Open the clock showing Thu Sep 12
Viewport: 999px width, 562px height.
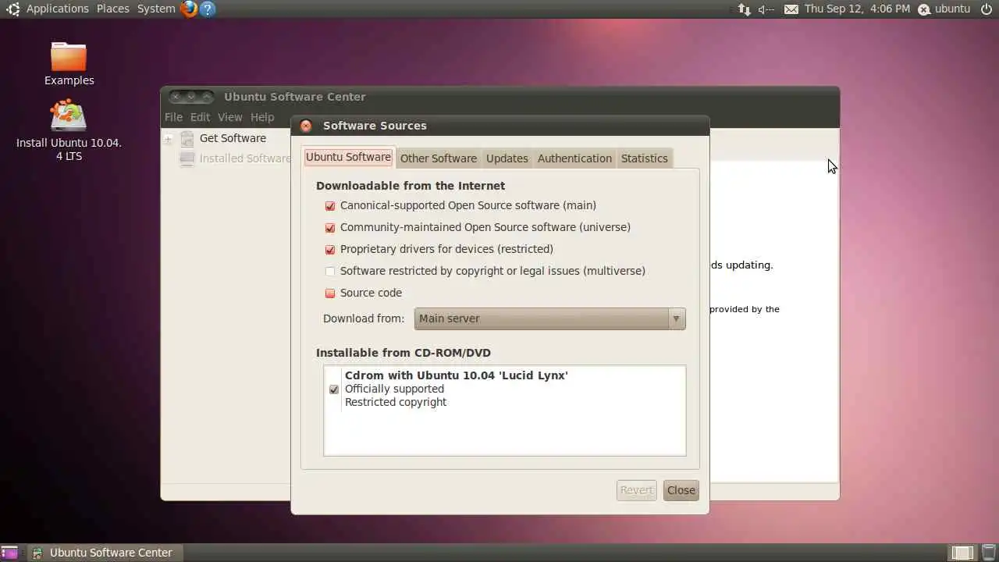coord(857,9)
